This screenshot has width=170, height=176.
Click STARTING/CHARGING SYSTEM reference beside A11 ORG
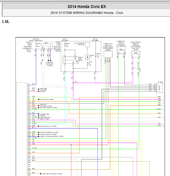[x=46, y=105]
